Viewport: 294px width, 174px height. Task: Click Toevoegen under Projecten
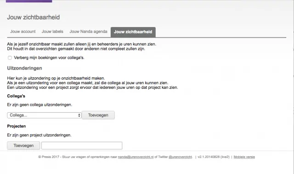point(23,146)
